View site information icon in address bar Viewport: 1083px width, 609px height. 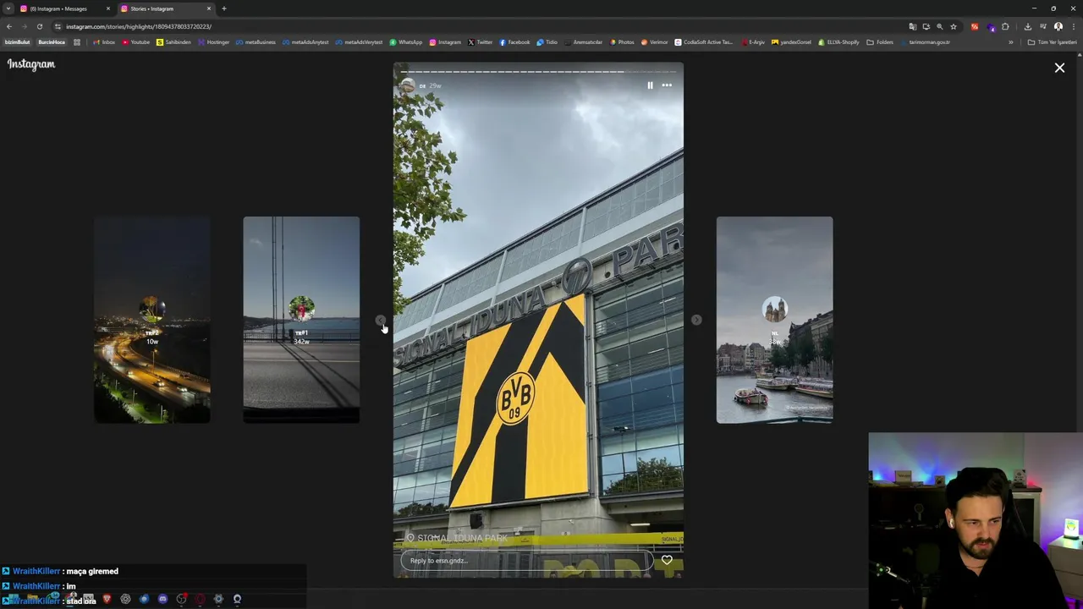click(58, 26)
